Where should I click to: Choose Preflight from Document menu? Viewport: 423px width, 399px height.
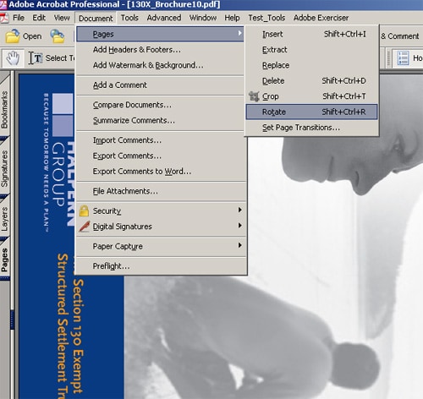click(161, 266)
